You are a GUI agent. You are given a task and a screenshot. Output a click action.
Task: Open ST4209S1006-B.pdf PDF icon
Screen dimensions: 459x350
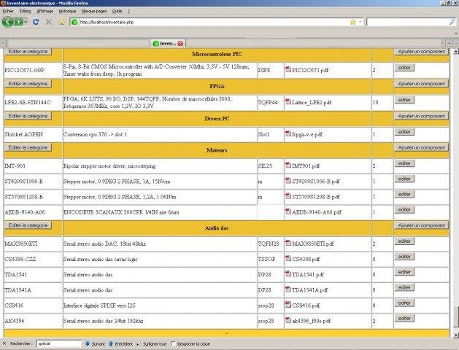[288, 181]
